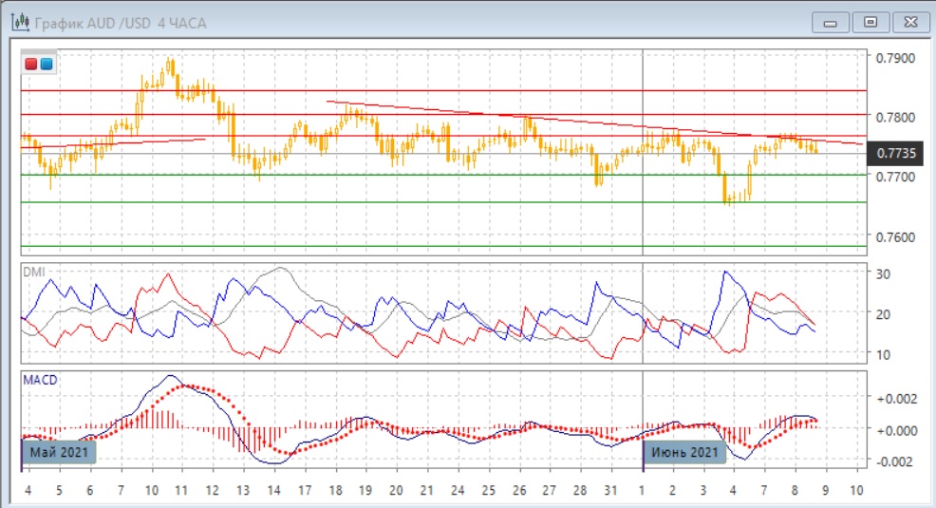Image resolution: width=936 pixels, height=508 pixels.
Task: Minimize the AUD/USD chart window
Action: [x=830, y=23]
